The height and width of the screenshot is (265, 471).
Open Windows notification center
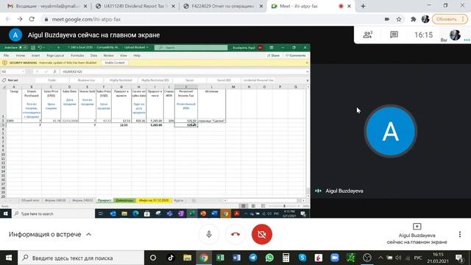pyautogui.click(x=459, y=258)
